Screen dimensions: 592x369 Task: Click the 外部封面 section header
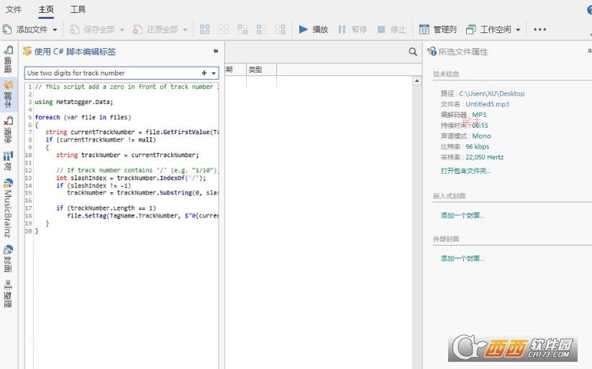click(x=446, y=239)
